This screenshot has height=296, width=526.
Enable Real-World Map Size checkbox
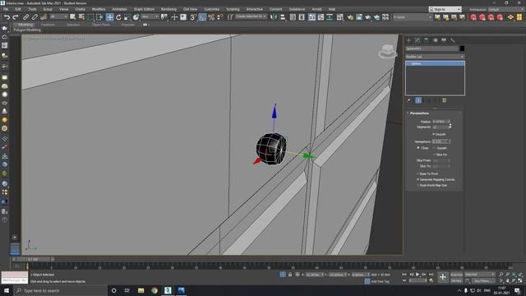(x=418, y=185)
